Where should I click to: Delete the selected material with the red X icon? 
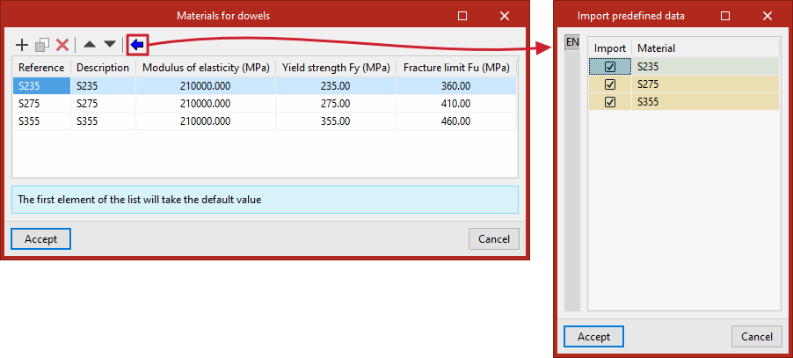62,45
